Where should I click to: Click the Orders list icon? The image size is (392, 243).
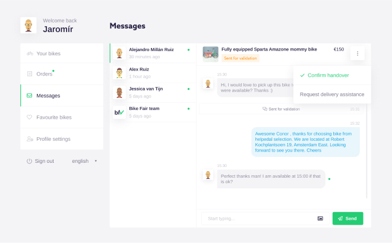click(x=30, y=74)
